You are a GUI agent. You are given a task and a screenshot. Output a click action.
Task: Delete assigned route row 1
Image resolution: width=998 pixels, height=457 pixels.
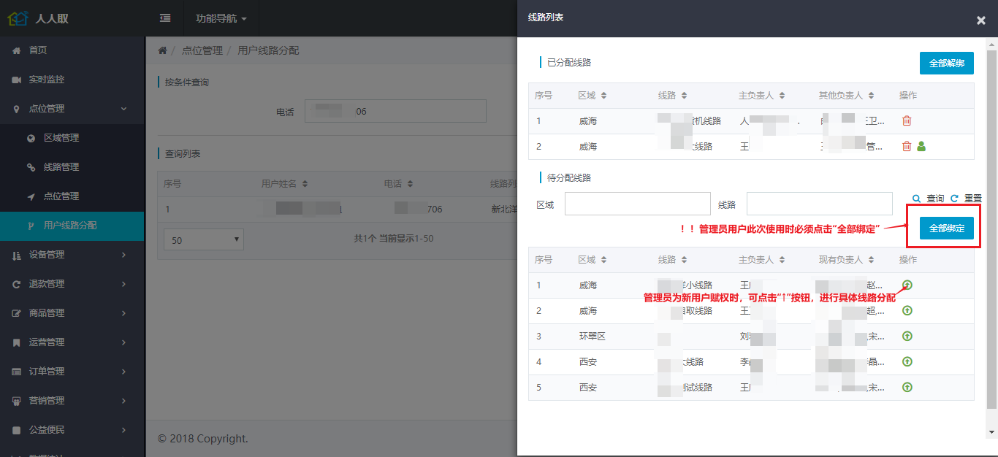(907, 121)
